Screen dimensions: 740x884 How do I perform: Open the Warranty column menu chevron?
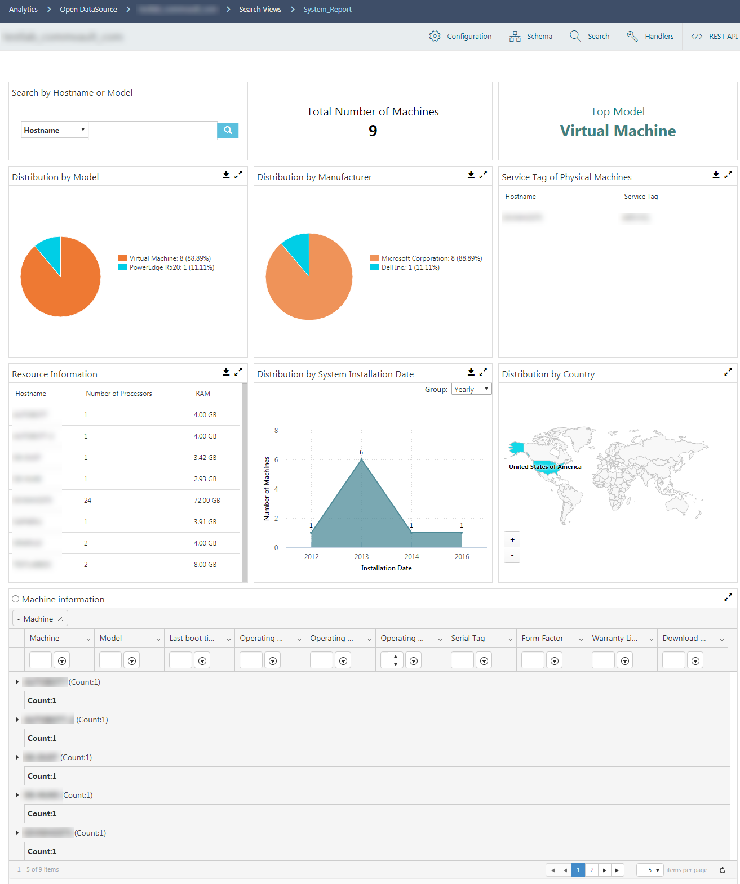pyautogui.click(x=652, y=639)
